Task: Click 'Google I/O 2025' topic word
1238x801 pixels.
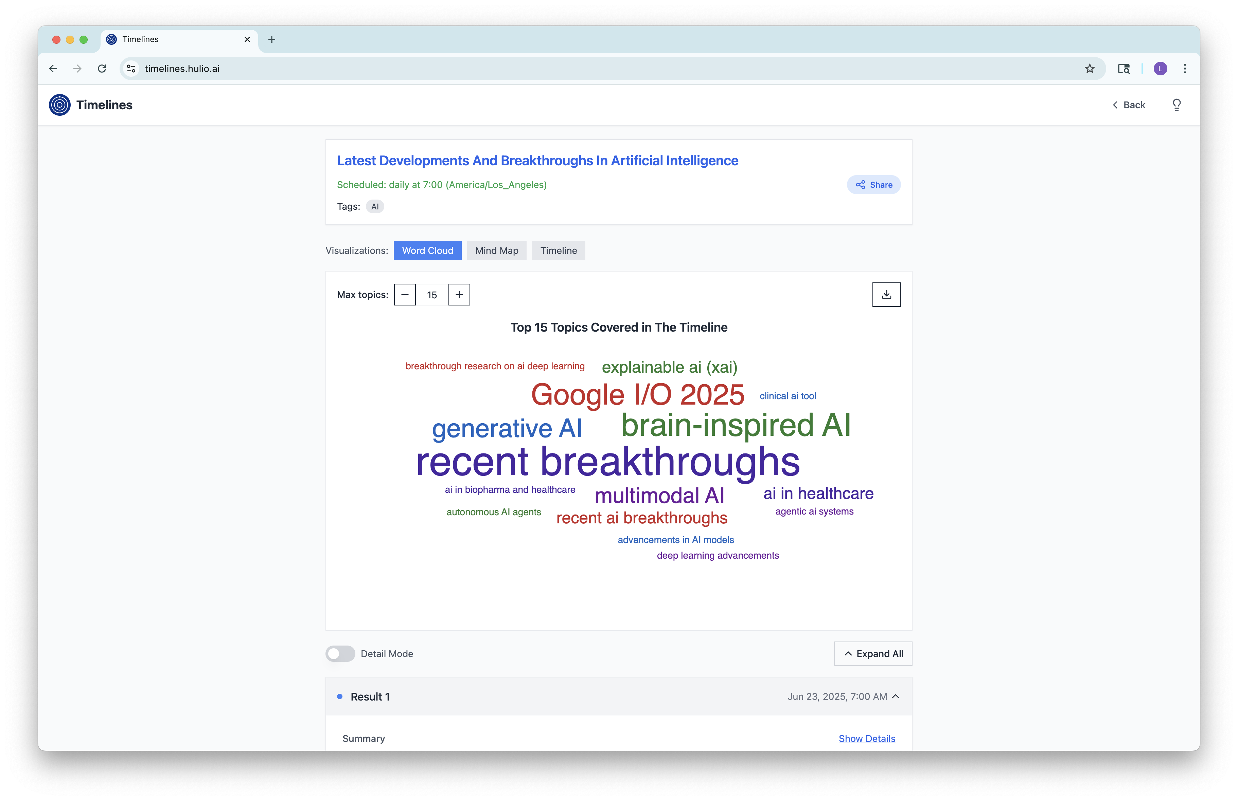Action: (638, 395)
